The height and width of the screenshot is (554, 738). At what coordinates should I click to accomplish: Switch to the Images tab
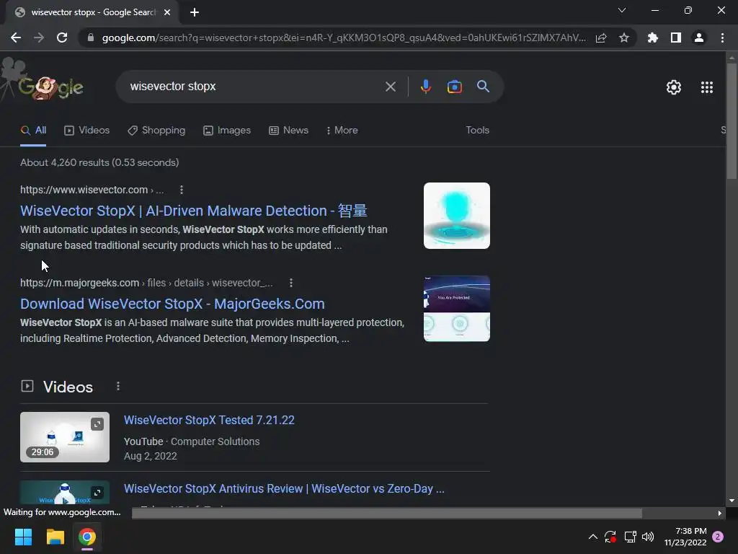pos(227,130)
